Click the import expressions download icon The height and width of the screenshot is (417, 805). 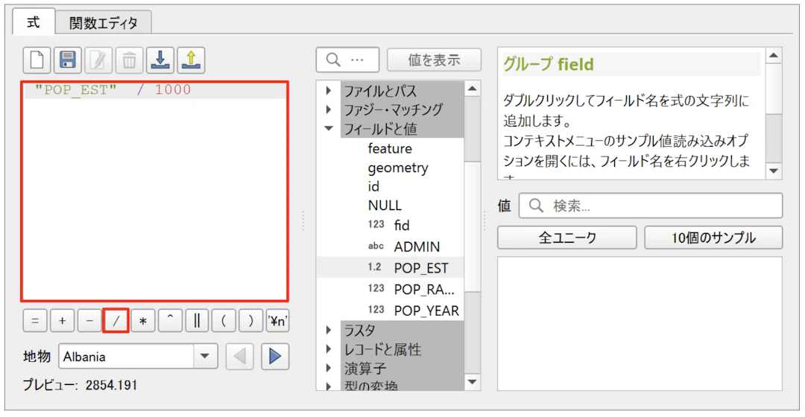[160, 60]
